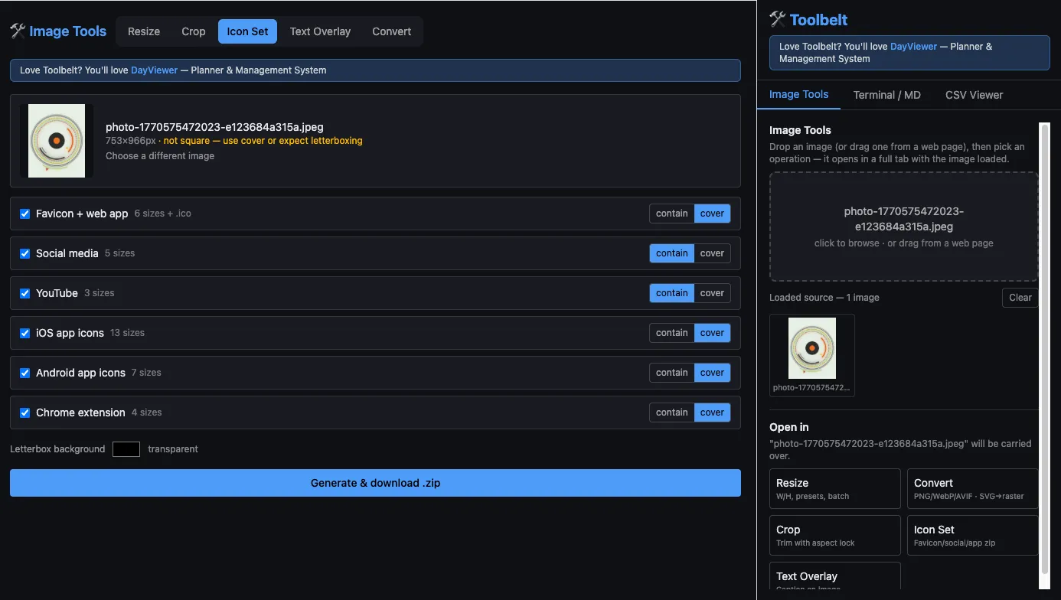Switch to the Terminal / MD tab
The height and width of the screenshot is (600, 1061).
(887, 95)
